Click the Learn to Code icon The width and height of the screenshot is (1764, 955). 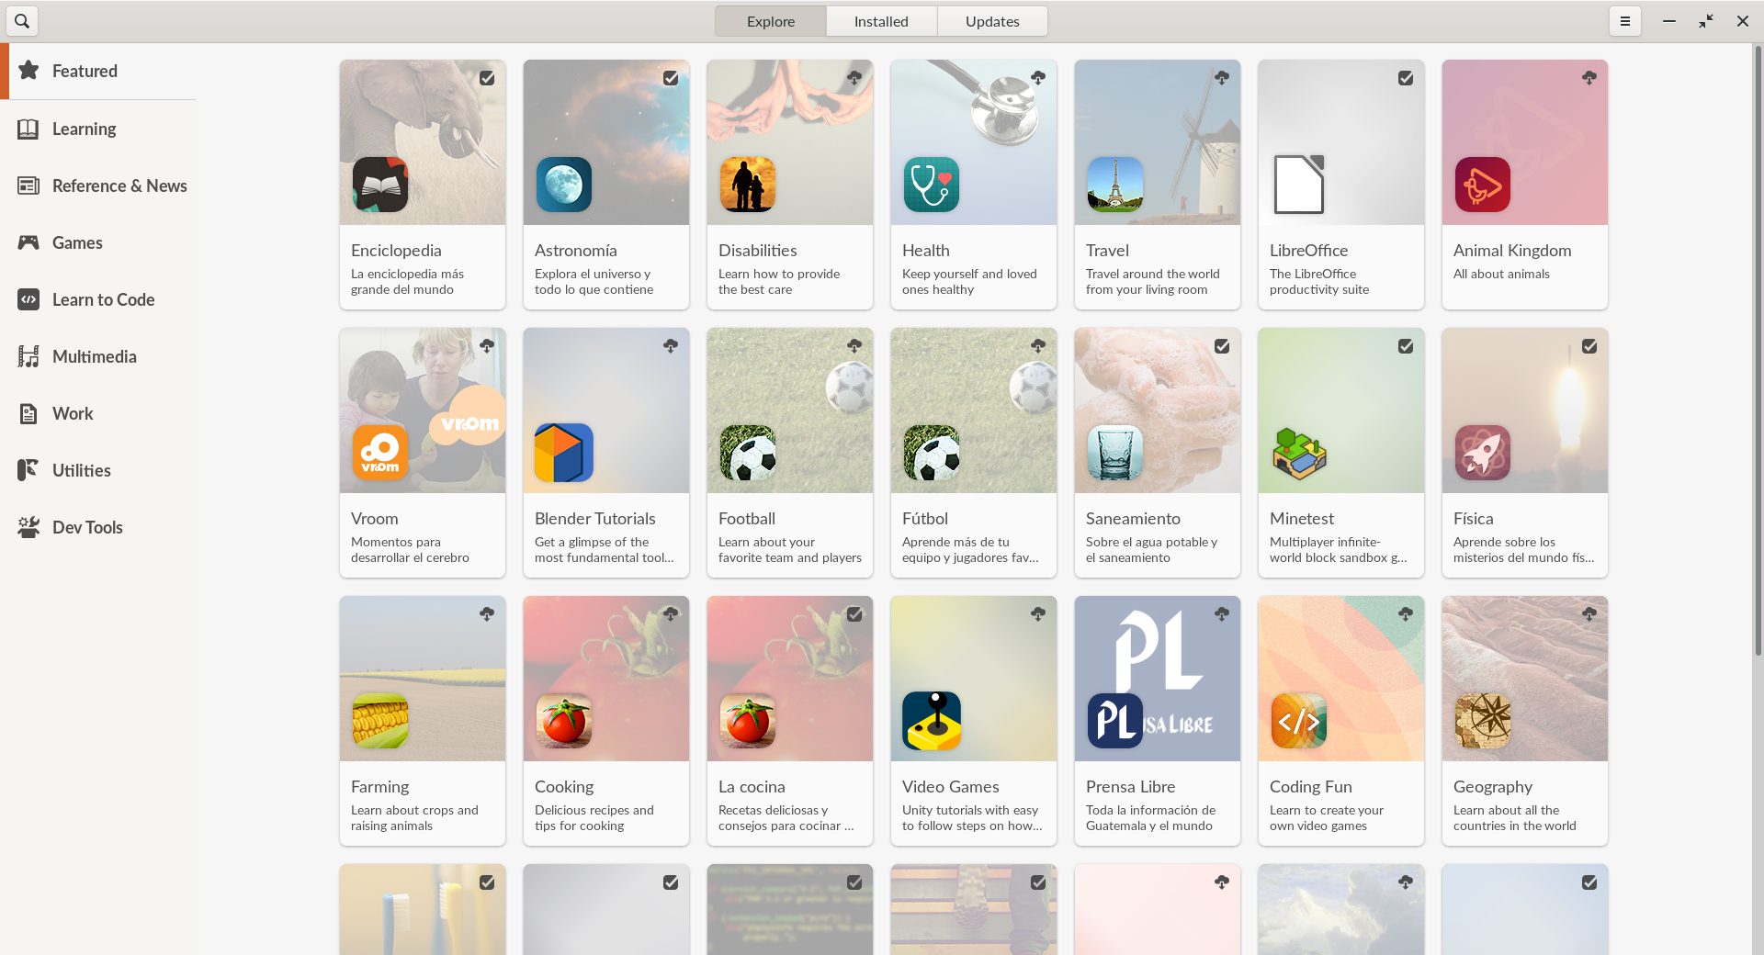tap(28, 299)
